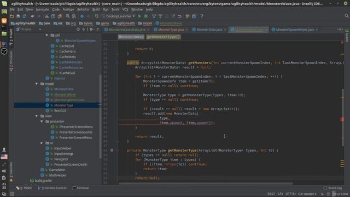Close the MonsterData.java tab
350x197 pixels.
[x=225, y=30]
